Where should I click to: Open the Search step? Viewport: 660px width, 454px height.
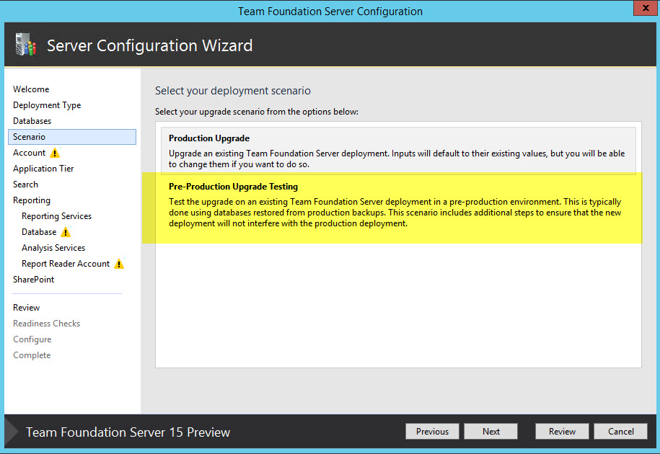pos(25,184)
